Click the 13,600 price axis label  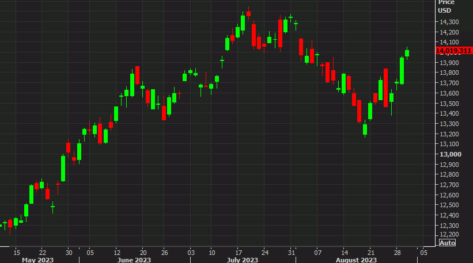(449, 93)
